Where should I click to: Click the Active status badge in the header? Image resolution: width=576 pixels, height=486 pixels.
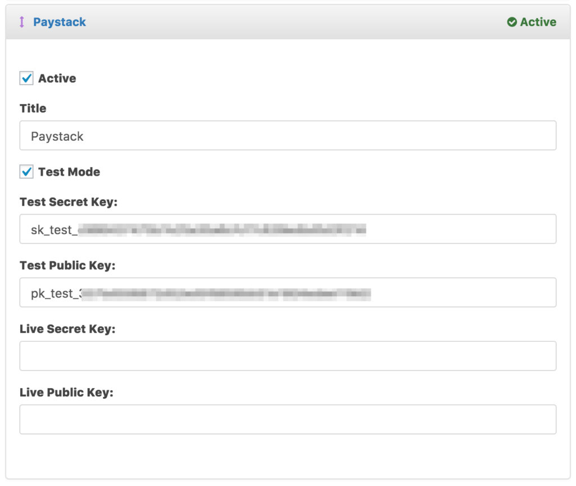pos(531,21)
